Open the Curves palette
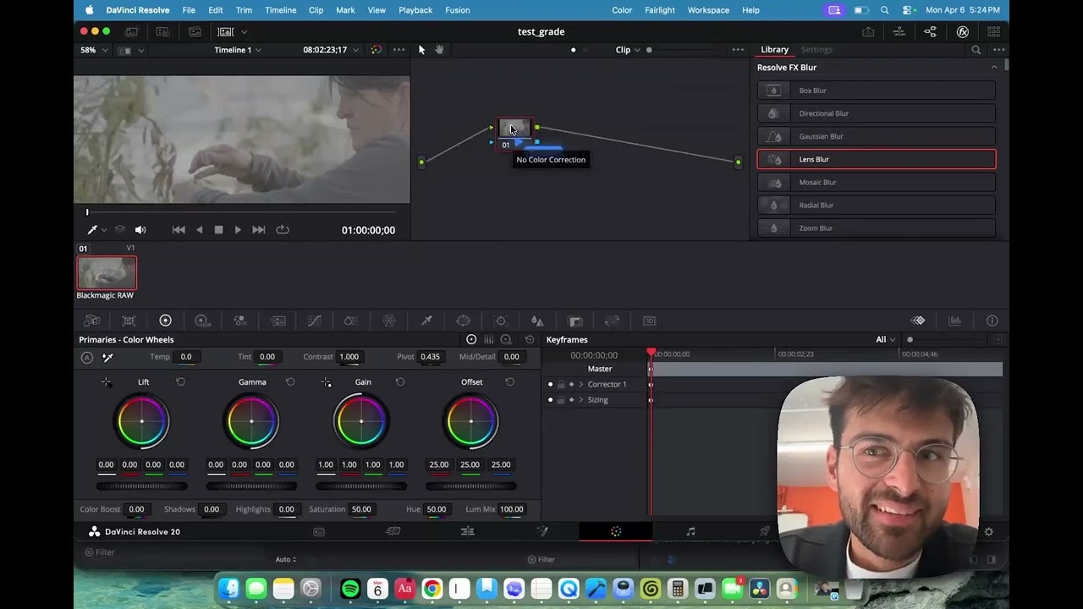1083x609 pixels. tap(314, 321)
